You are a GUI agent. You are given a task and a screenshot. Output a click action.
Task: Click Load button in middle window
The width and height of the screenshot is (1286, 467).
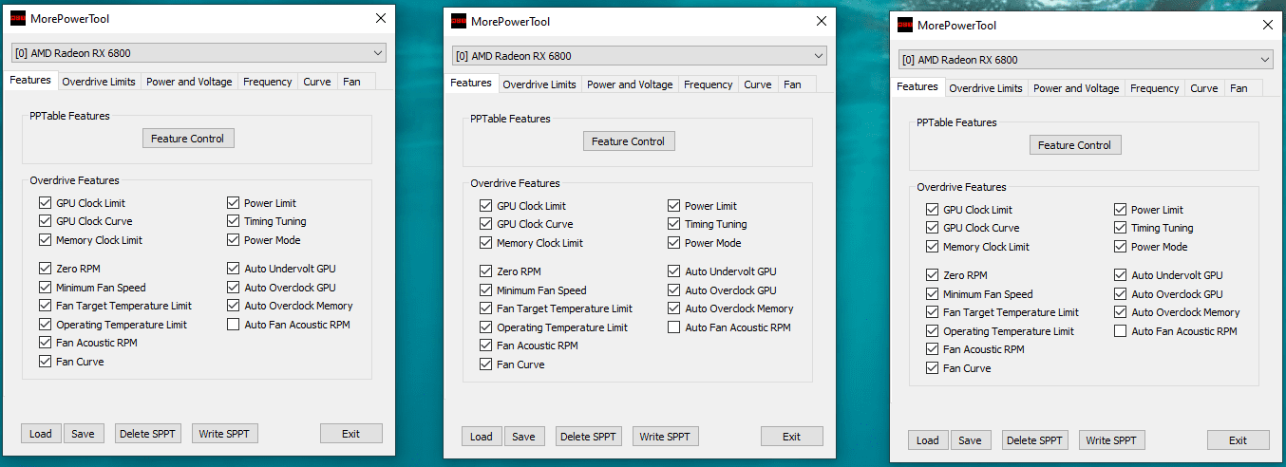tap(482, 437)
